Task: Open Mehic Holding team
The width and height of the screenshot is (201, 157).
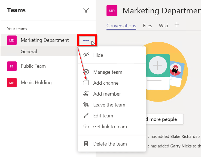Action: pyautogui.click(x=36, y=82)
